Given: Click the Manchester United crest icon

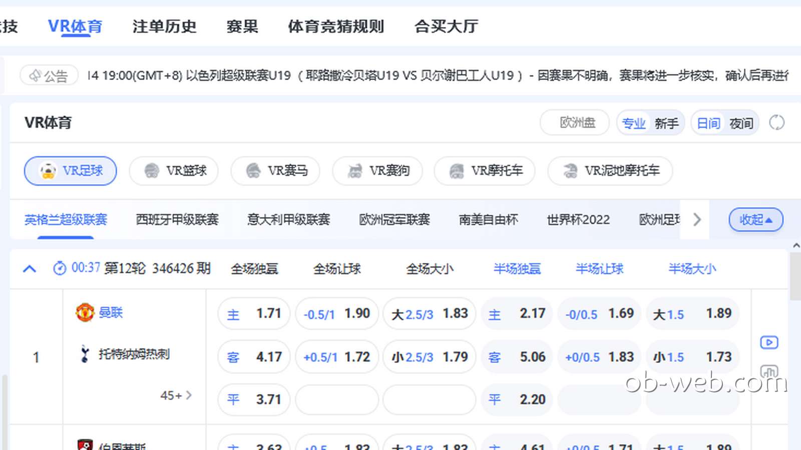Looking at the screenshot, I should (85, 312).
